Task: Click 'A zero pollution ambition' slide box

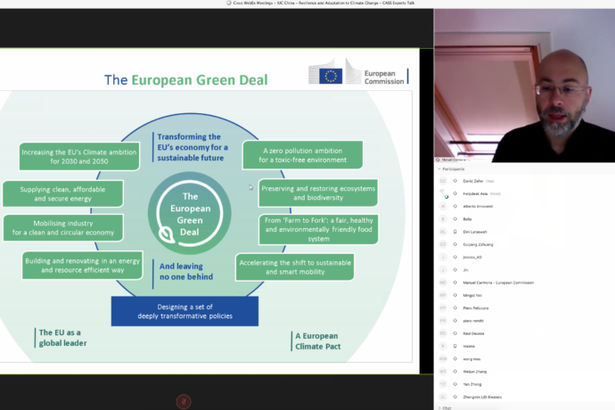Action: (302, 155)
